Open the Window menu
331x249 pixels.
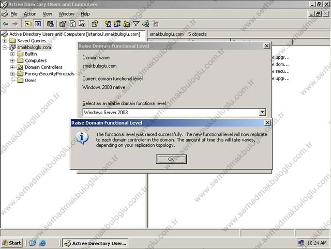pos(67,14)
